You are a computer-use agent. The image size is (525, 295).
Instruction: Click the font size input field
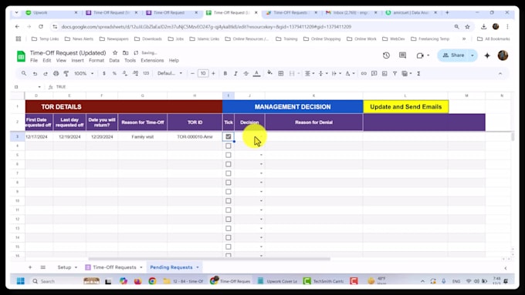[x=203, y=73]
